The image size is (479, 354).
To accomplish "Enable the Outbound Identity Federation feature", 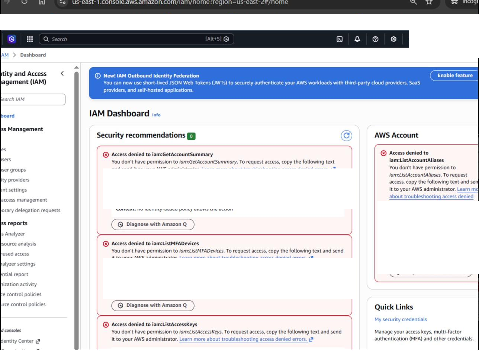I will 454,75.
